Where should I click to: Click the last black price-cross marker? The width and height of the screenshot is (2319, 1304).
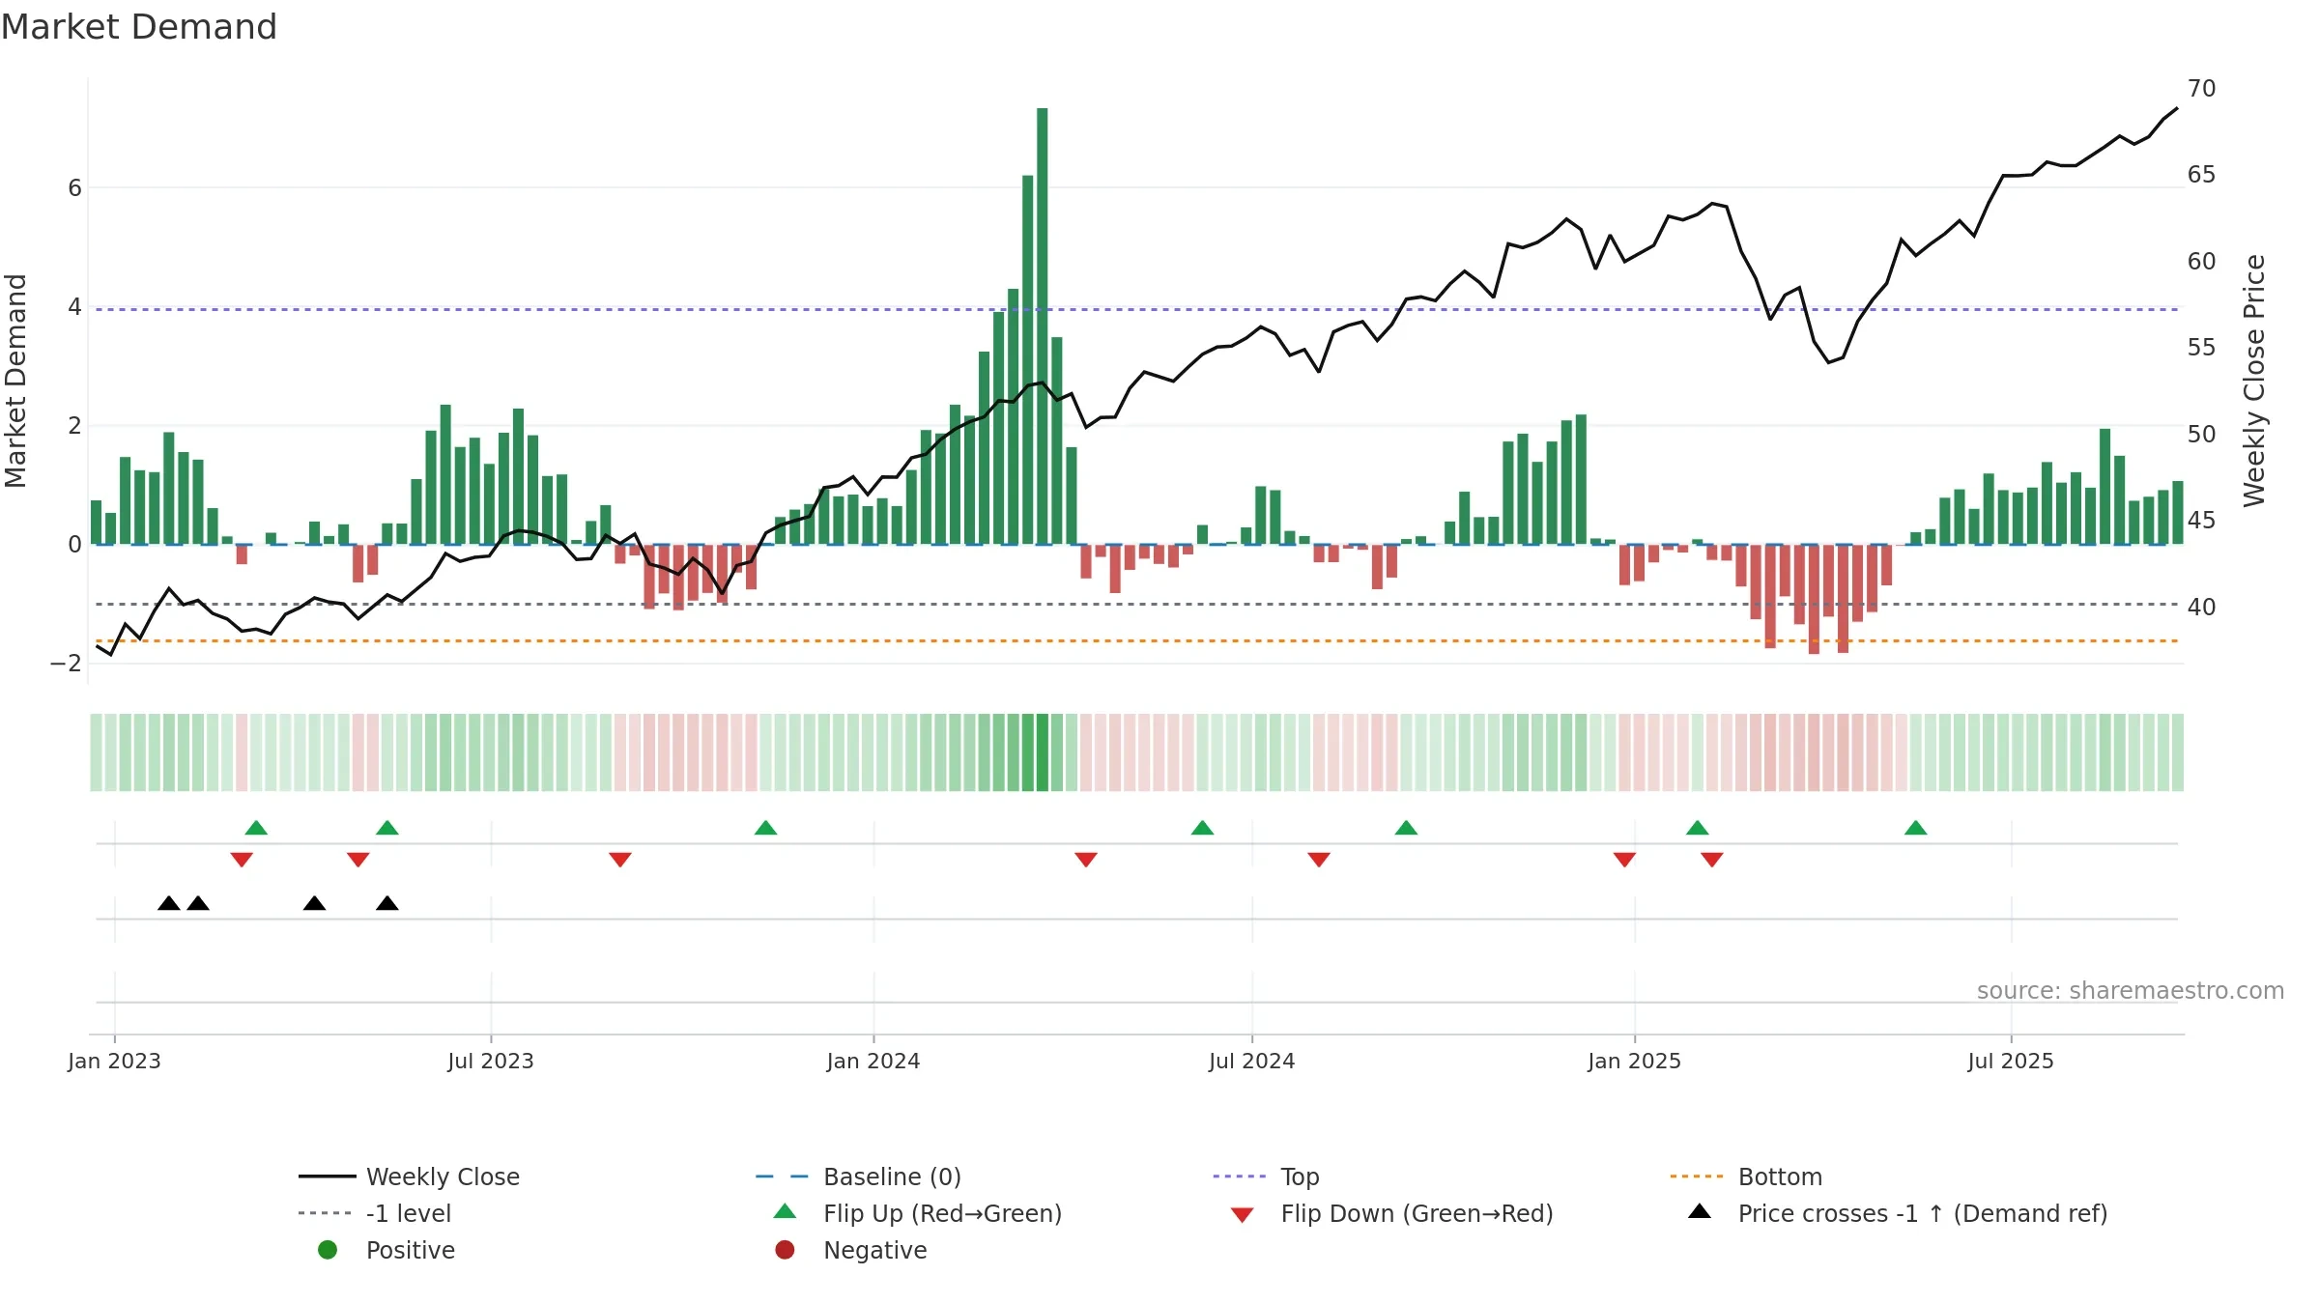coord(387,903)
